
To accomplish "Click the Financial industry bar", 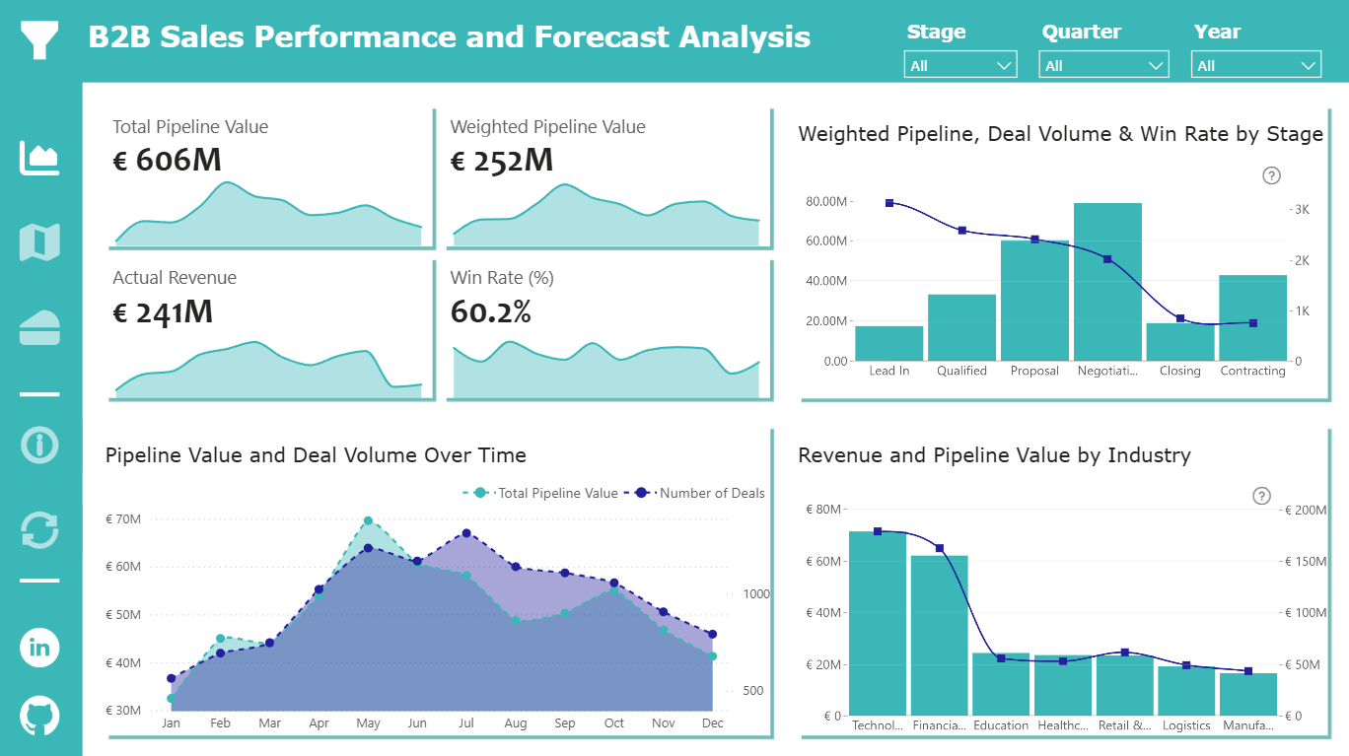I will pos(939,636).
